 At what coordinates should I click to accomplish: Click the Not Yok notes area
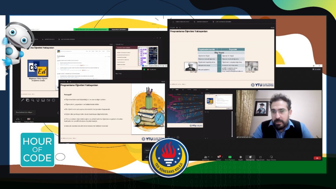coord(118,73)
